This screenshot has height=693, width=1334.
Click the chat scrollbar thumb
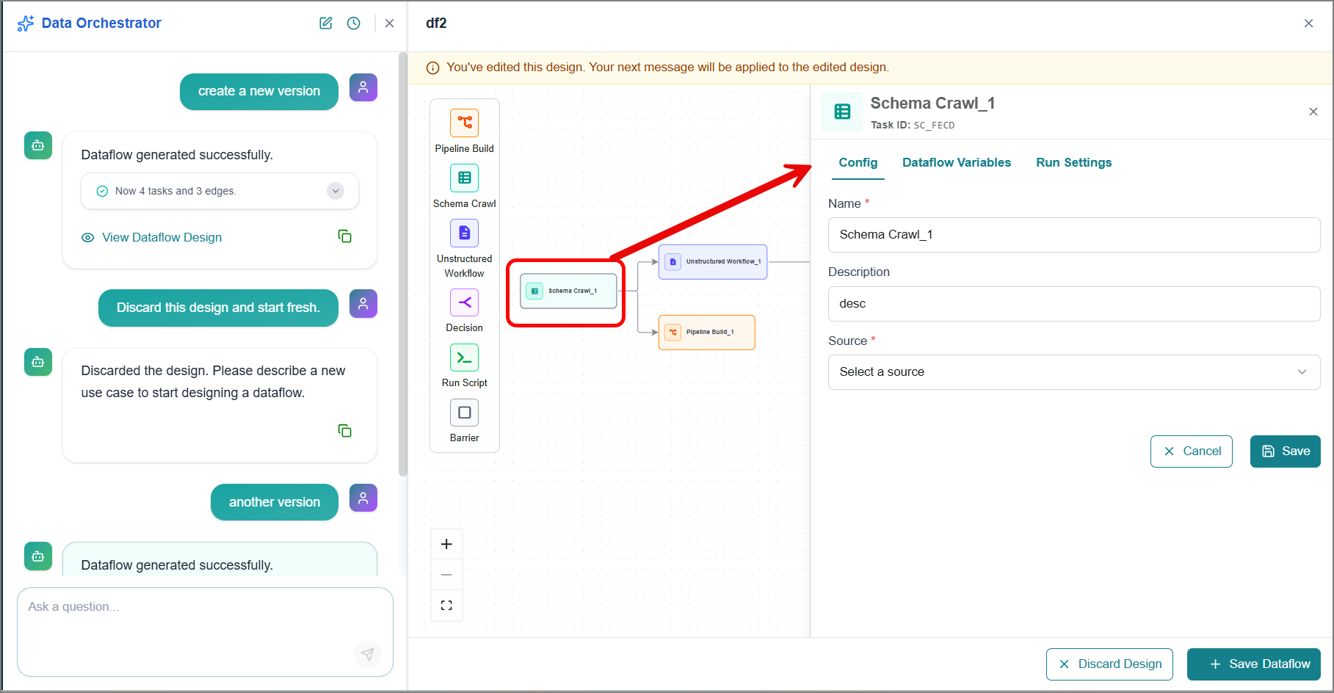click(x=402, y=264)
